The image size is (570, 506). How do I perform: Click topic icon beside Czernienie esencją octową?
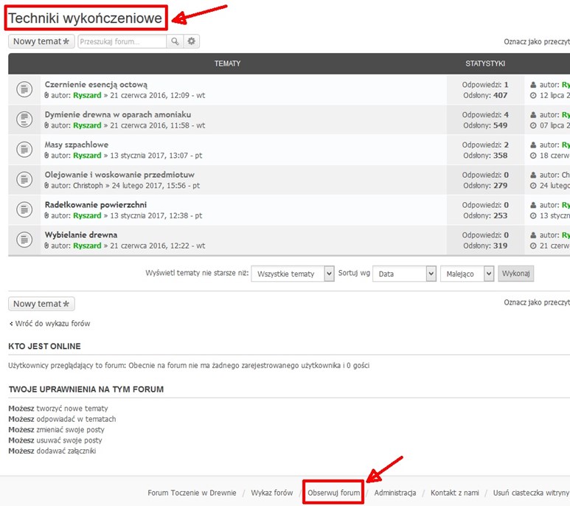24,90
